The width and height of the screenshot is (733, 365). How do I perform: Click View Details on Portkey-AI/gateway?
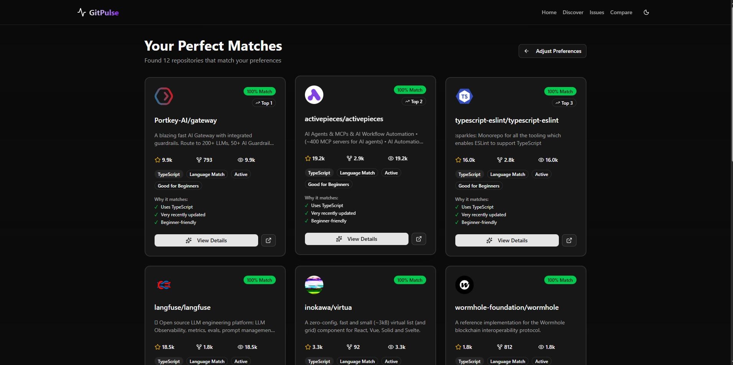206,240
